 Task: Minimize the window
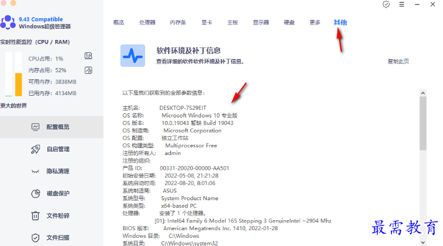(x=417, y=5)
